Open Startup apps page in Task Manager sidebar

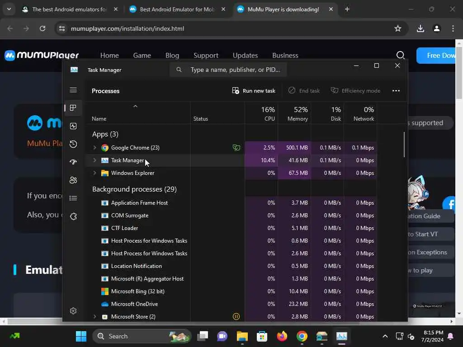(73, 162)
